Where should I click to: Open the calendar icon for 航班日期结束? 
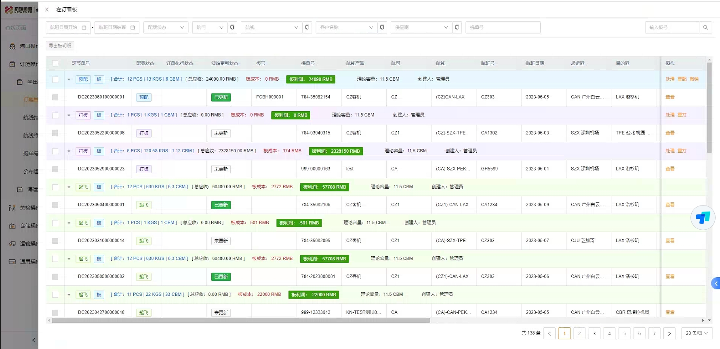click(133, 27)
